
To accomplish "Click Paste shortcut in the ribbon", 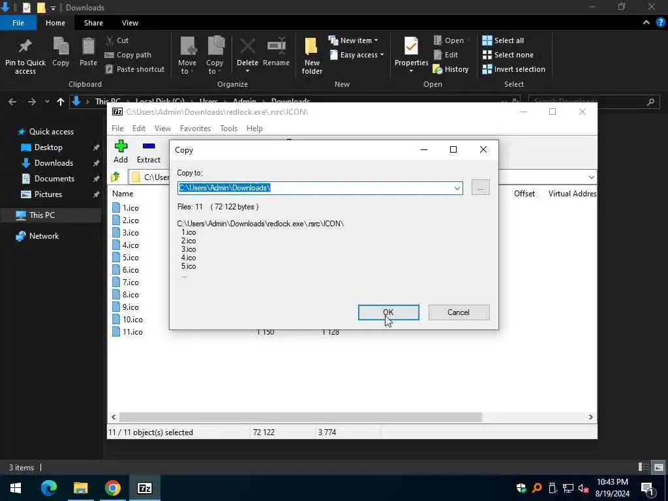I will tap(134, 69).
